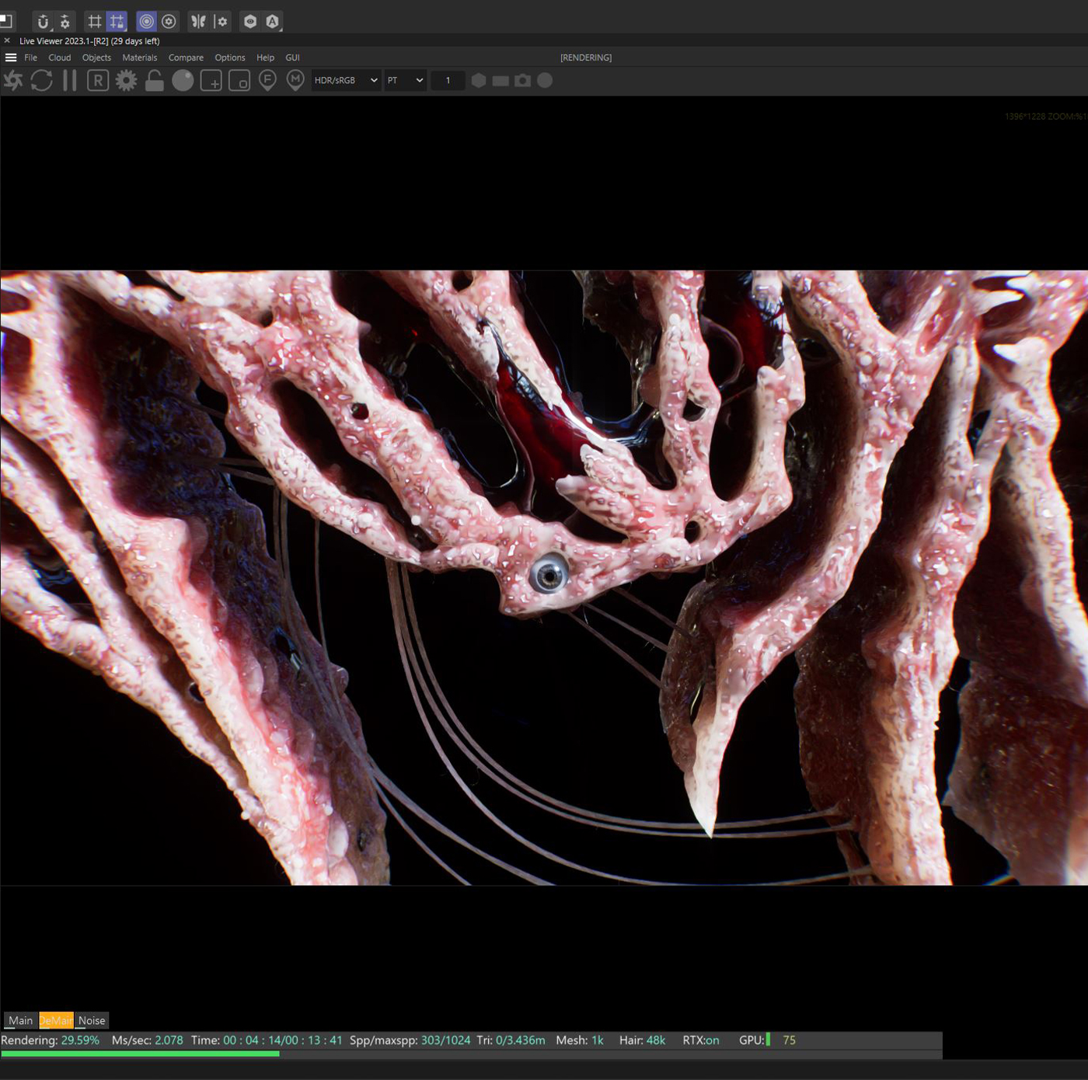Open the Compare menu
Viewport: 1088px width, 1080px height.
[186, 57]
